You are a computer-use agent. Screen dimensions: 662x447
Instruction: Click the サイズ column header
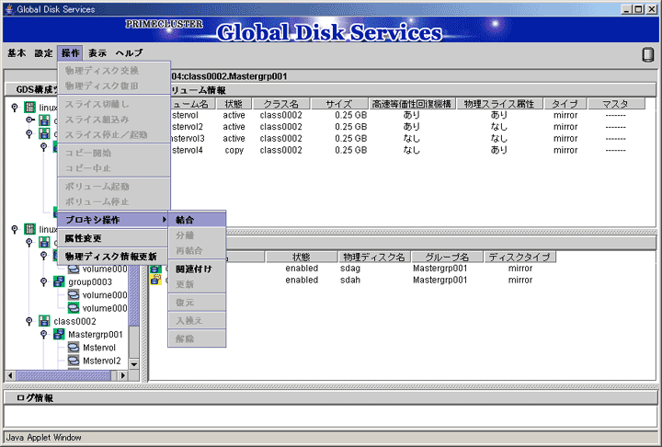(x=339, y=104)
